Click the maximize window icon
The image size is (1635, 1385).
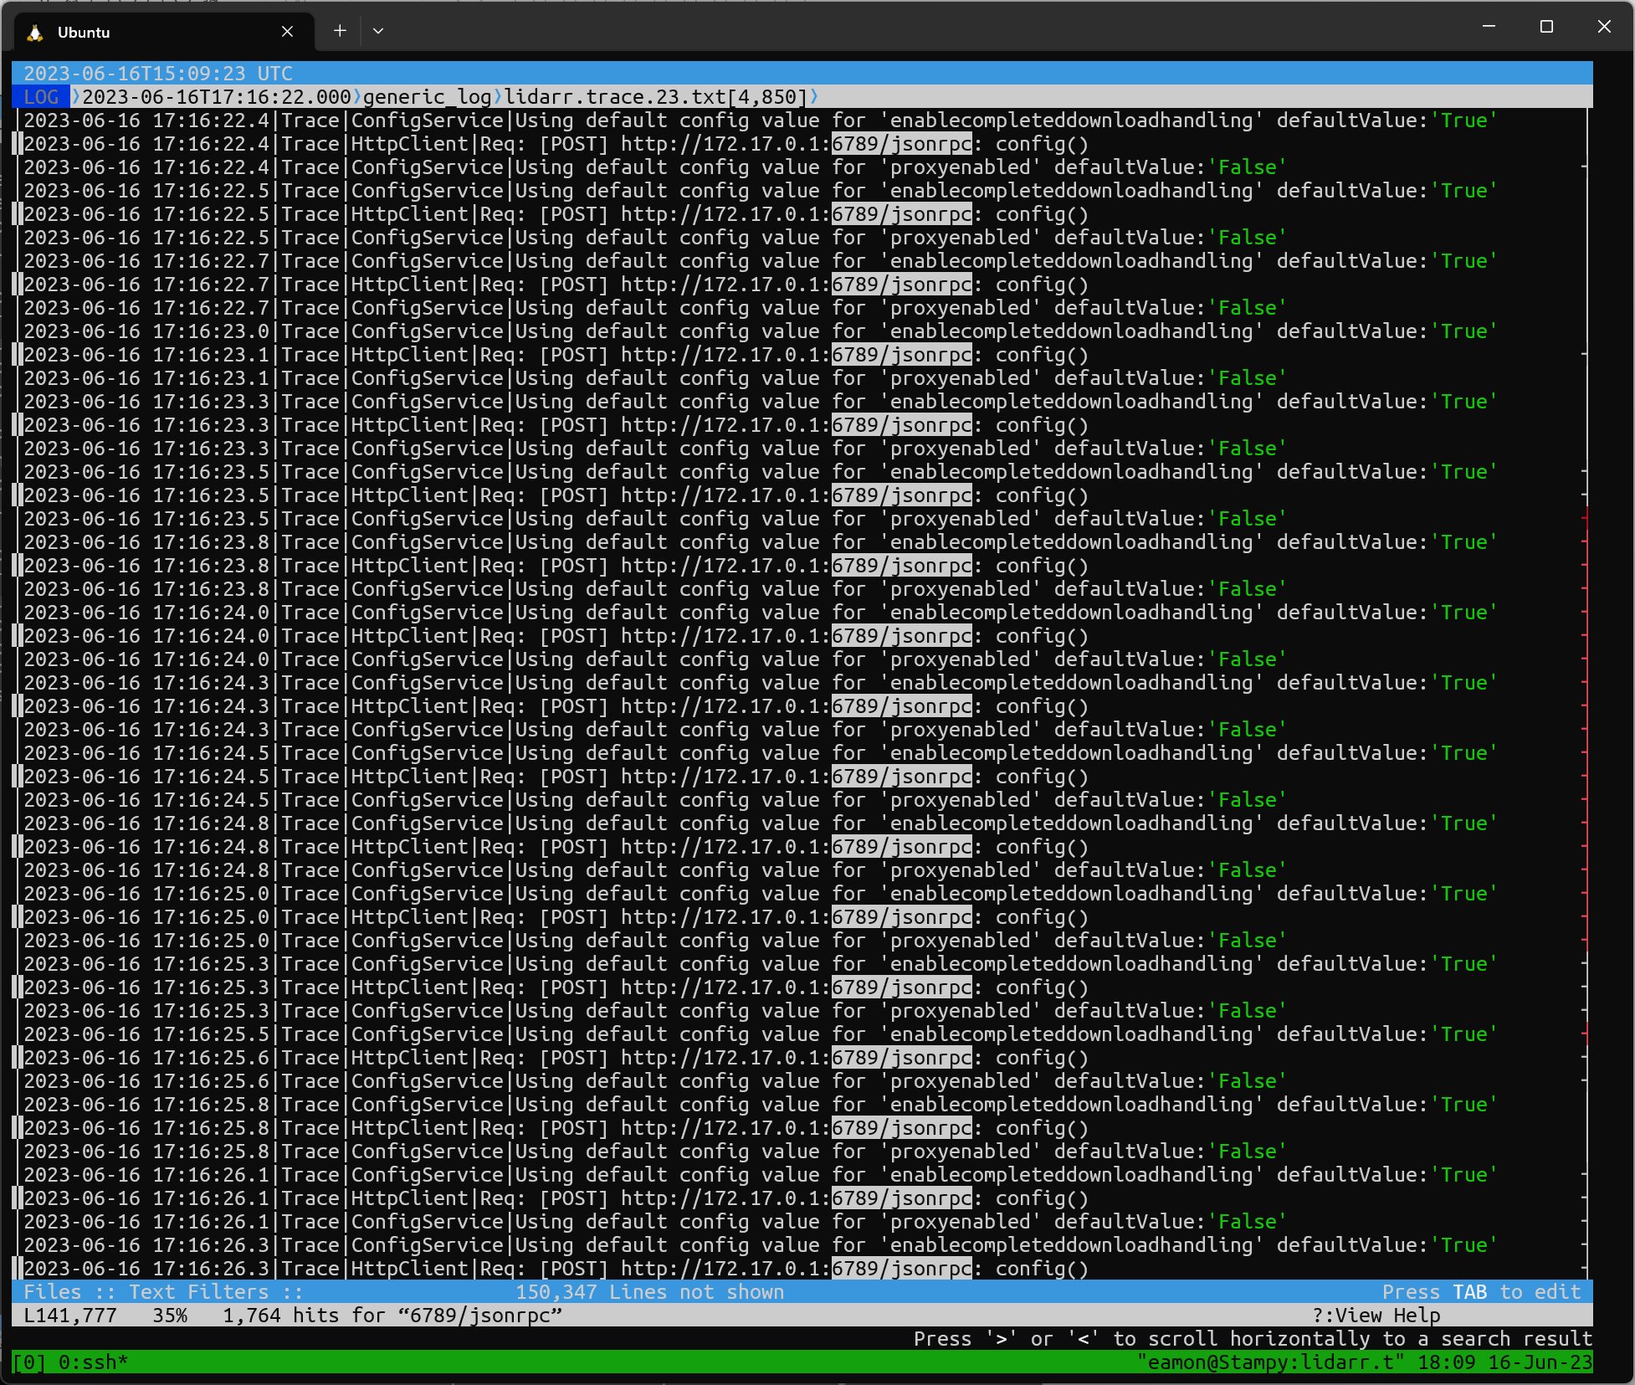click(x=1546, y=26)
